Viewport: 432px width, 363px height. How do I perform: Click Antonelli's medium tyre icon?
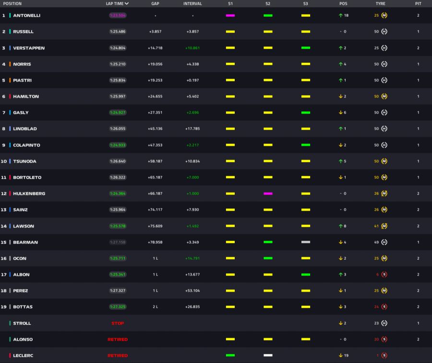[384, 15]
